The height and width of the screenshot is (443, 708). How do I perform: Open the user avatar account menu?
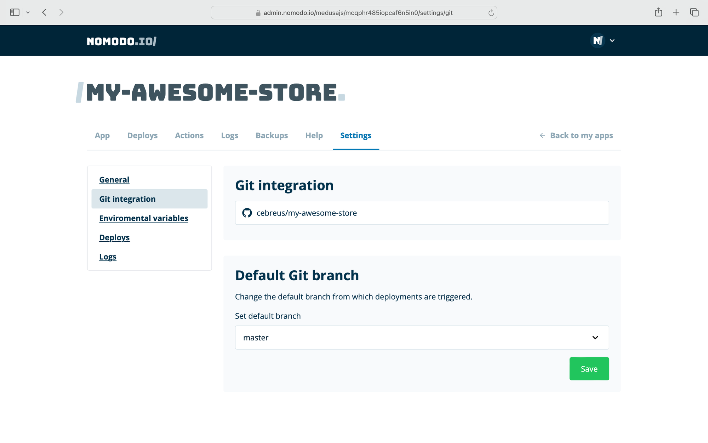click(x=598, y=41)
